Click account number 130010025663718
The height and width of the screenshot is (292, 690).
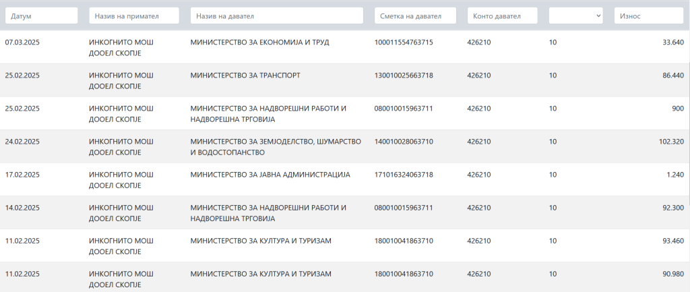point(404,76)
